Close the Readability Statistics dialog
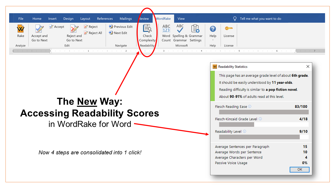The image size is (335, 188). click(308, 67)
